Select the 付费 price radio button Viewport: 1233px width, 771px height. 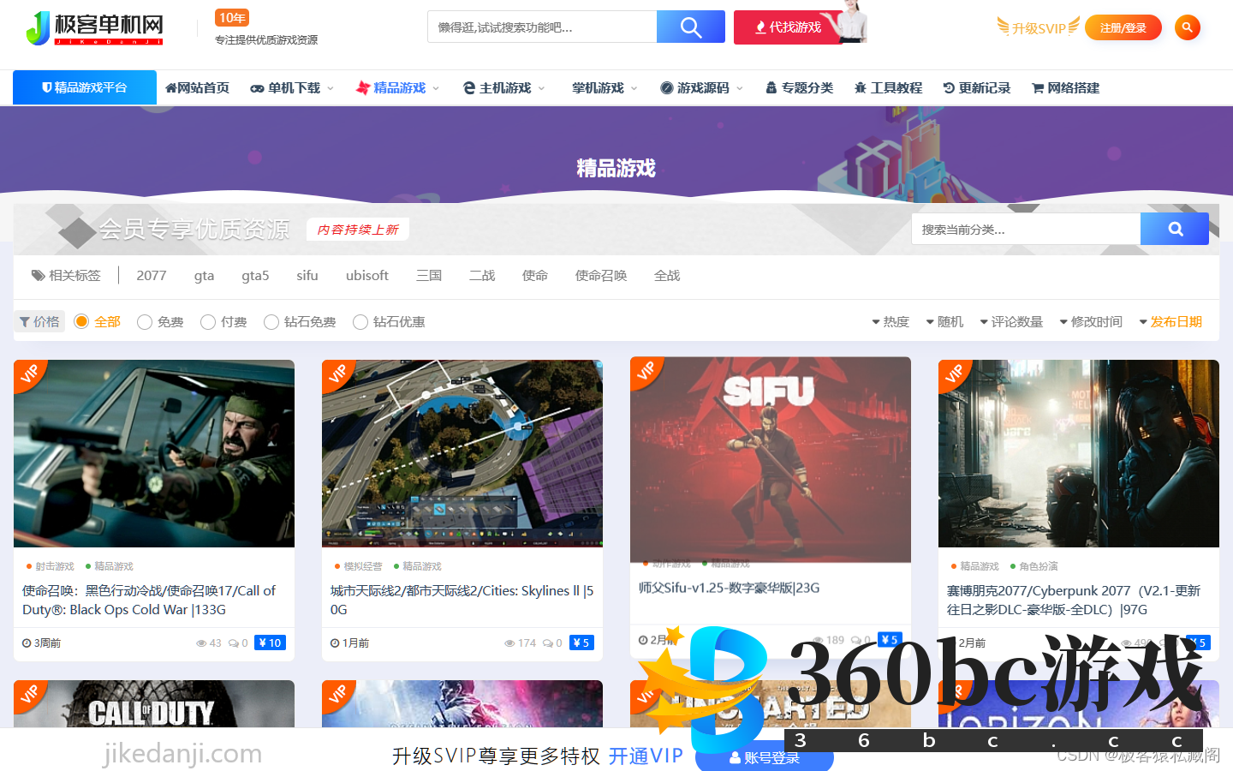(x=208, y=322)
